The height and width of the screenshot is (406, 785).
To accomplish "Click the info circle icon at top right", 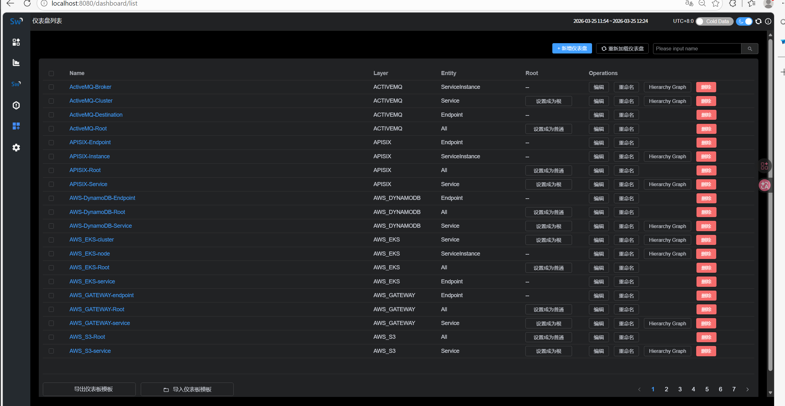I will pyautogui.click(x=768, y=21).
